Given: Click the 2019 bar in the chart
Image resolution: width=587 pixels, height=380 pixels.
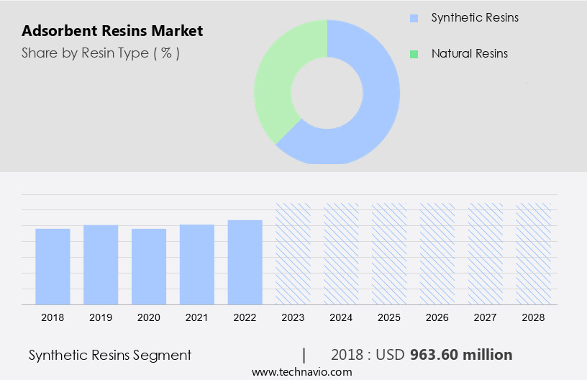Looking at the screenshot, I should pos(101,265).
